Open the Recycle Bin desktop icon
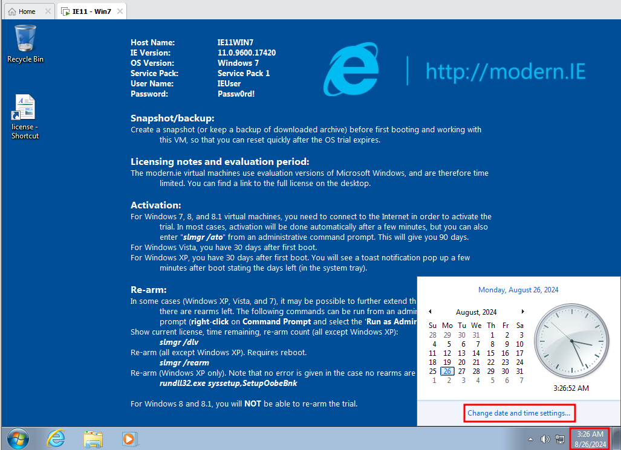621x450 pixels. tap(25, 44)
